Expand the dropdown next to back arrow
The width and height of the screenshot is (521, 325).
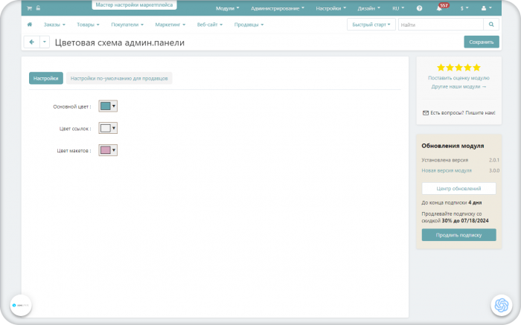click(x=45, y=42)
